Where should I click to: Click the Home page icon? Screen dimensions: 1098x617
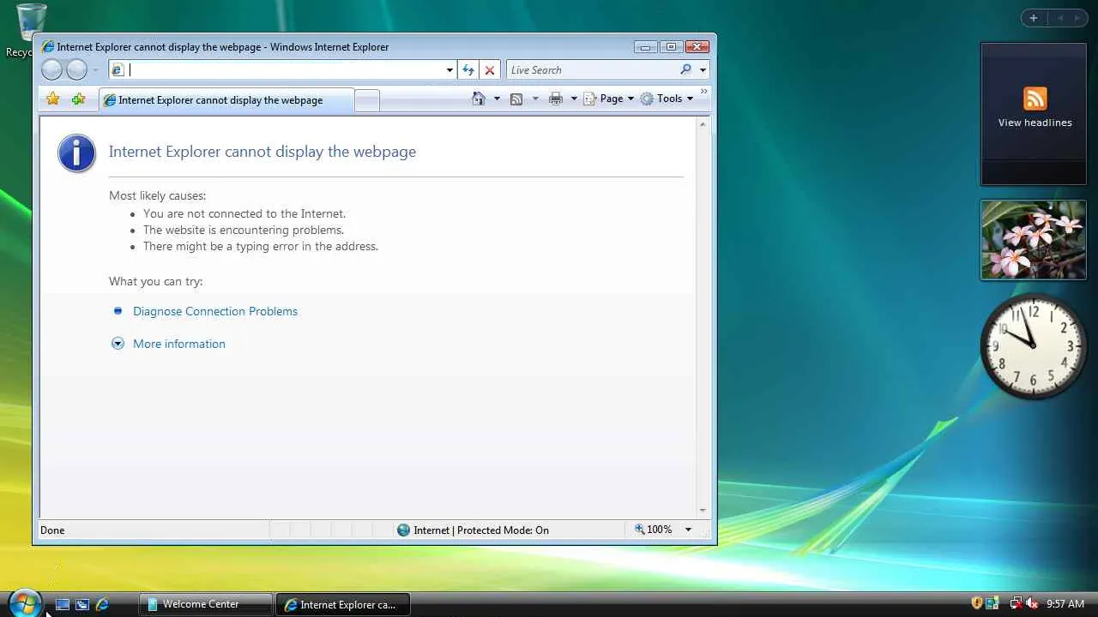(x=479, y=99)
